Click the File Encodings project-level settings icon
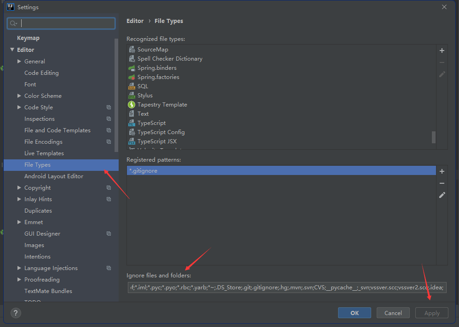The height and width of the screenshot is (327, 459). pyautogui.click(x=109, y=142)
